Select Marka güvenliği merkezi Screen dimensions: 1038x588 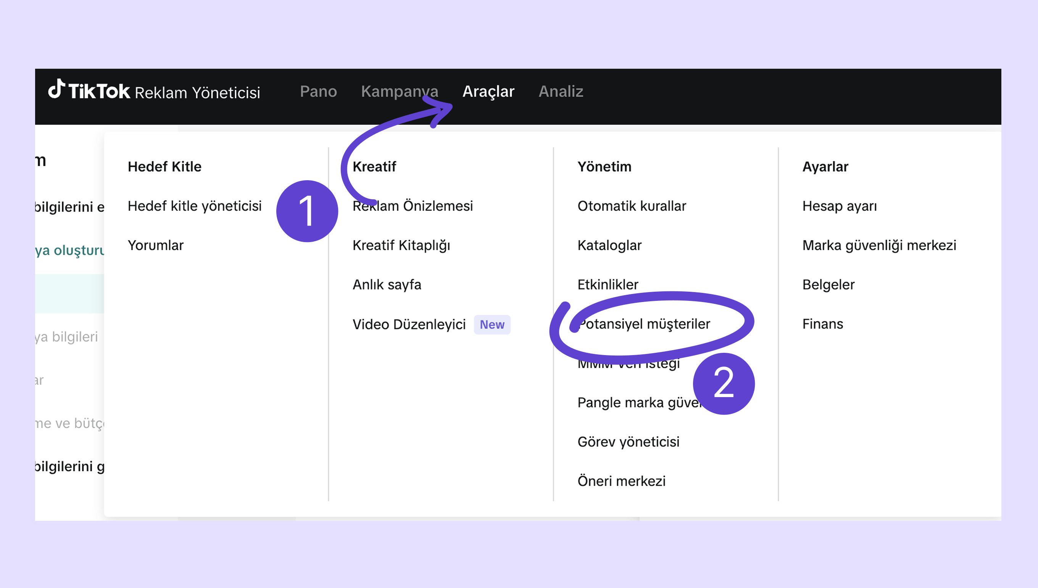879,245
